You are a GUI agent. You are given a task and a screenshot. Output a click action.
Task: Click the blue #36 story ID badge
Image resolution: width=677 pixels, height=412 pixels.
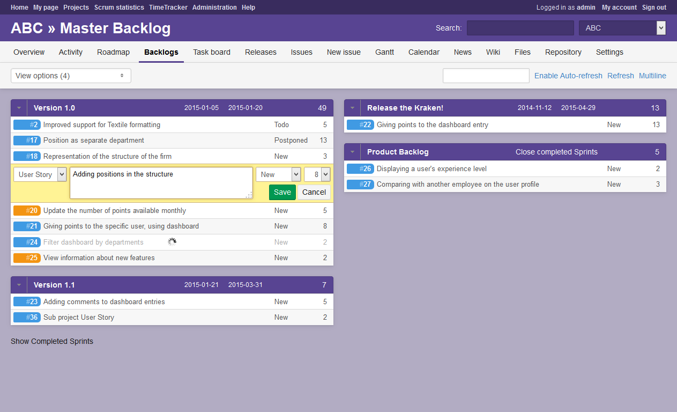(27, 318)
